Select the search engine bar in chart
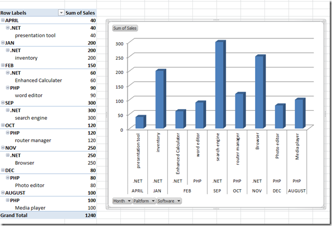 (x=219, y=87)
